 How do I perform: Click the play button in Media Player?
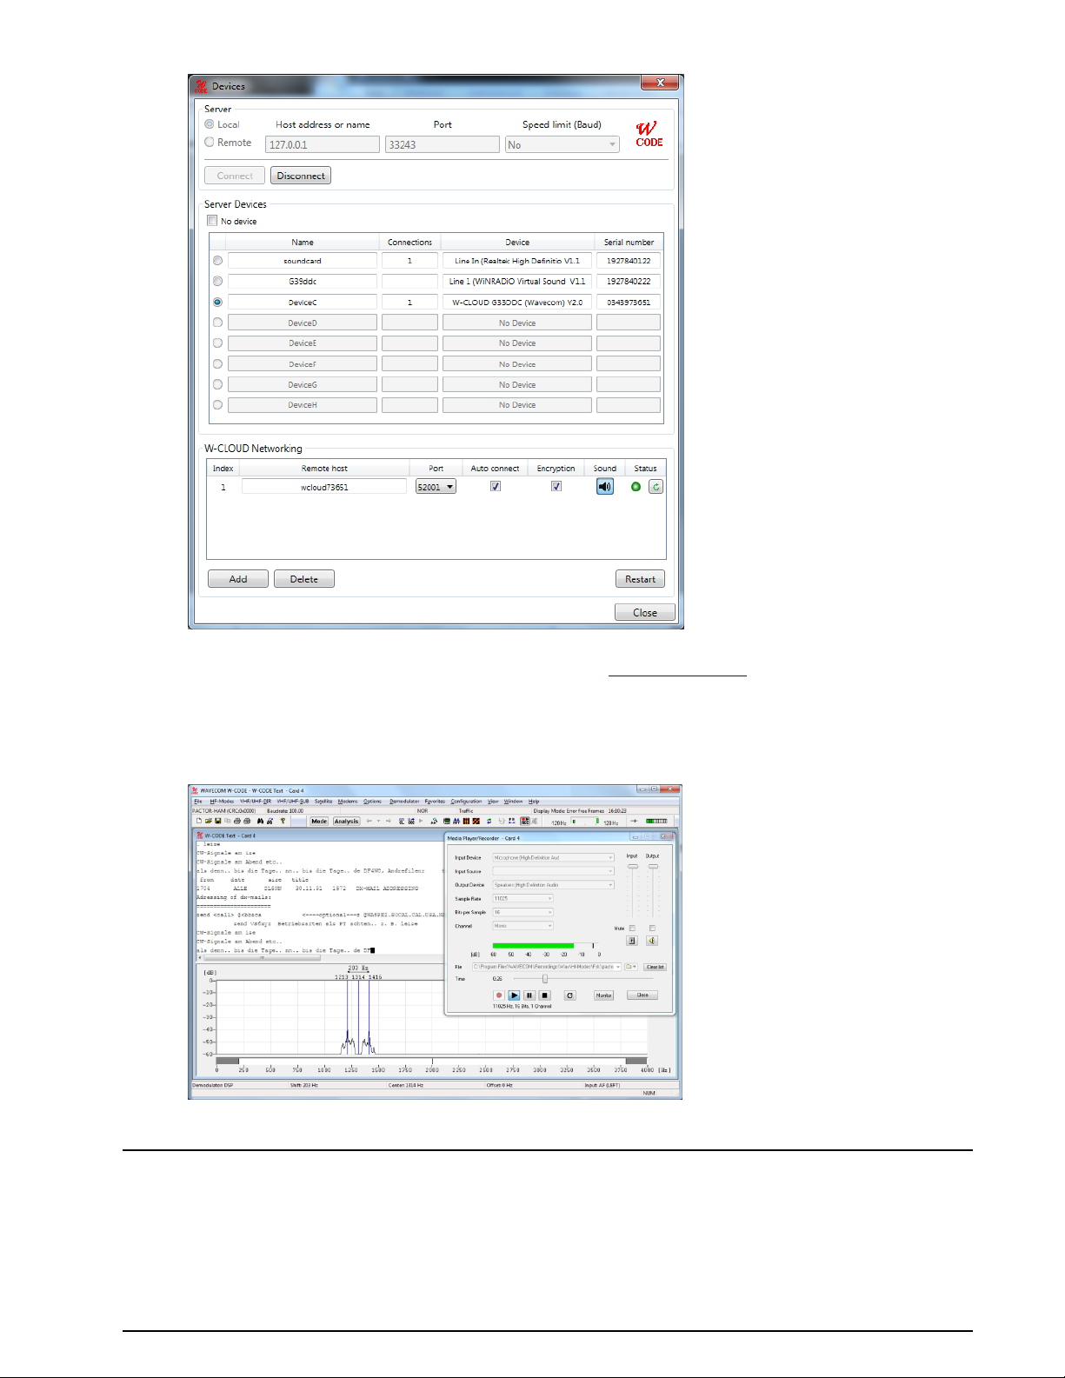point(514,995)
